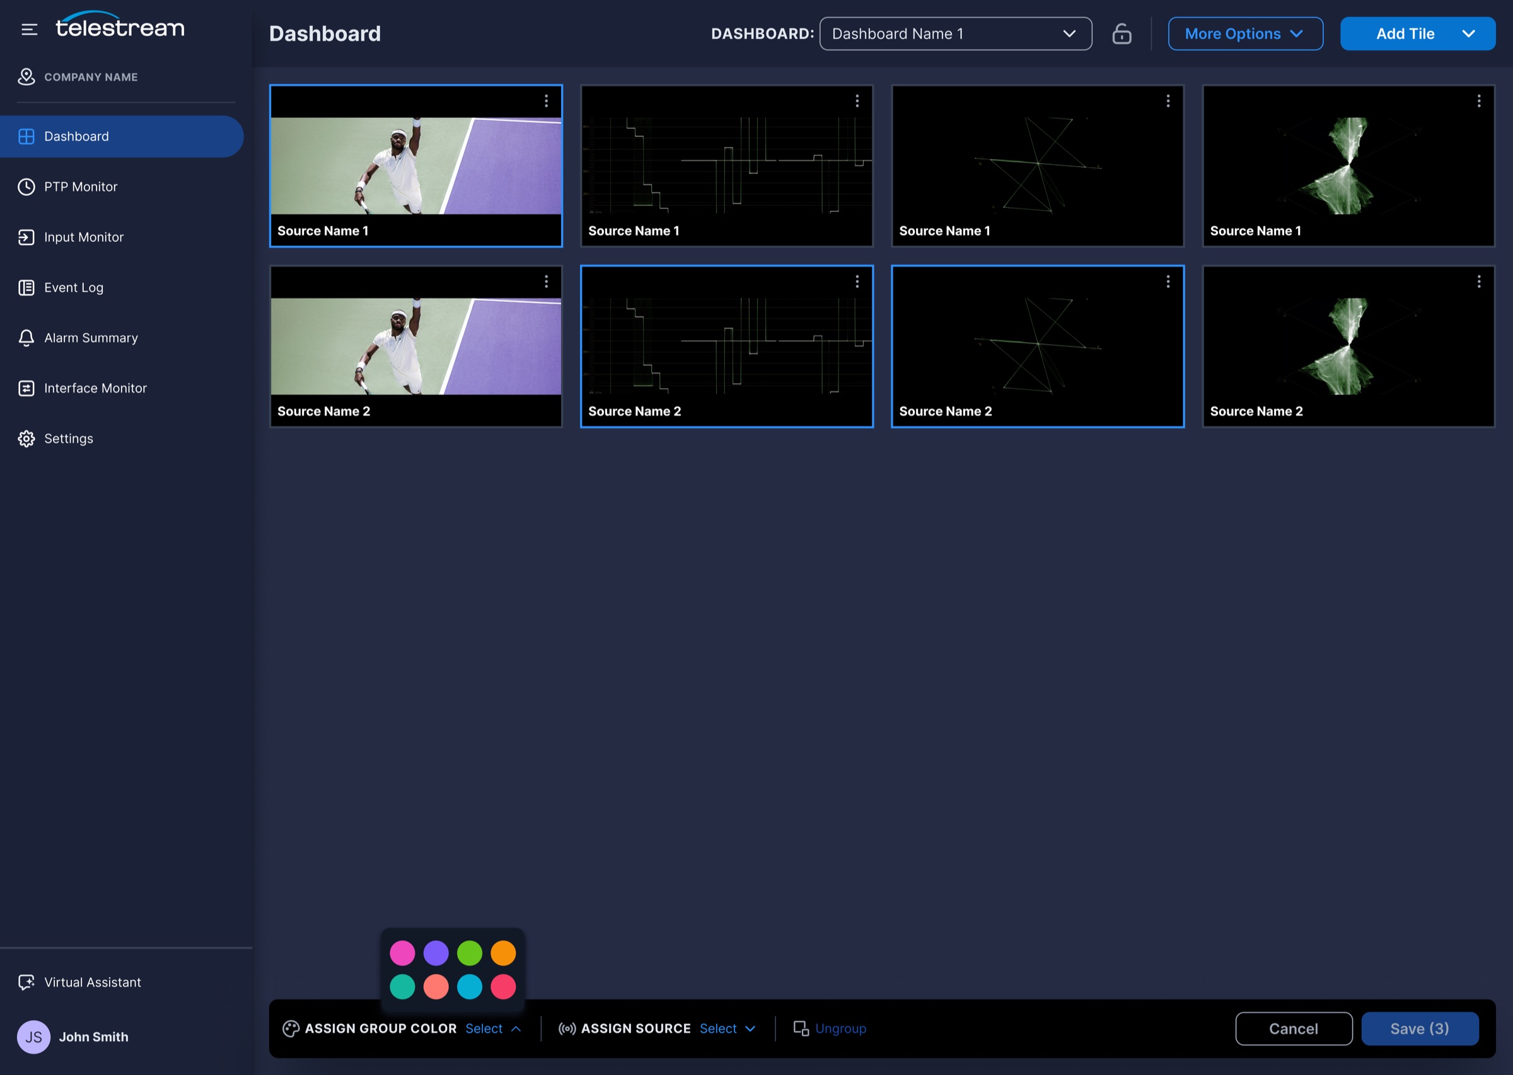Select the Source Name 1 waveform tile

[726, 166]
